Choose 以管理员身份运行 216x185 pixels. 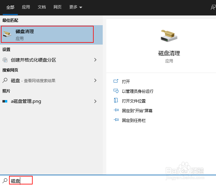tap(138, 91)
